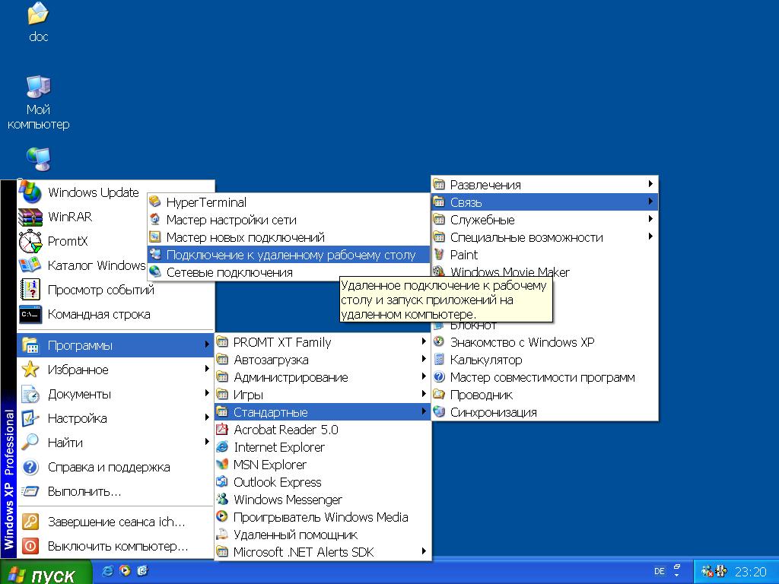Expand the Игры submenu arrow
Image resolution: width=779 pixels, height=584 pixels.
423,394
